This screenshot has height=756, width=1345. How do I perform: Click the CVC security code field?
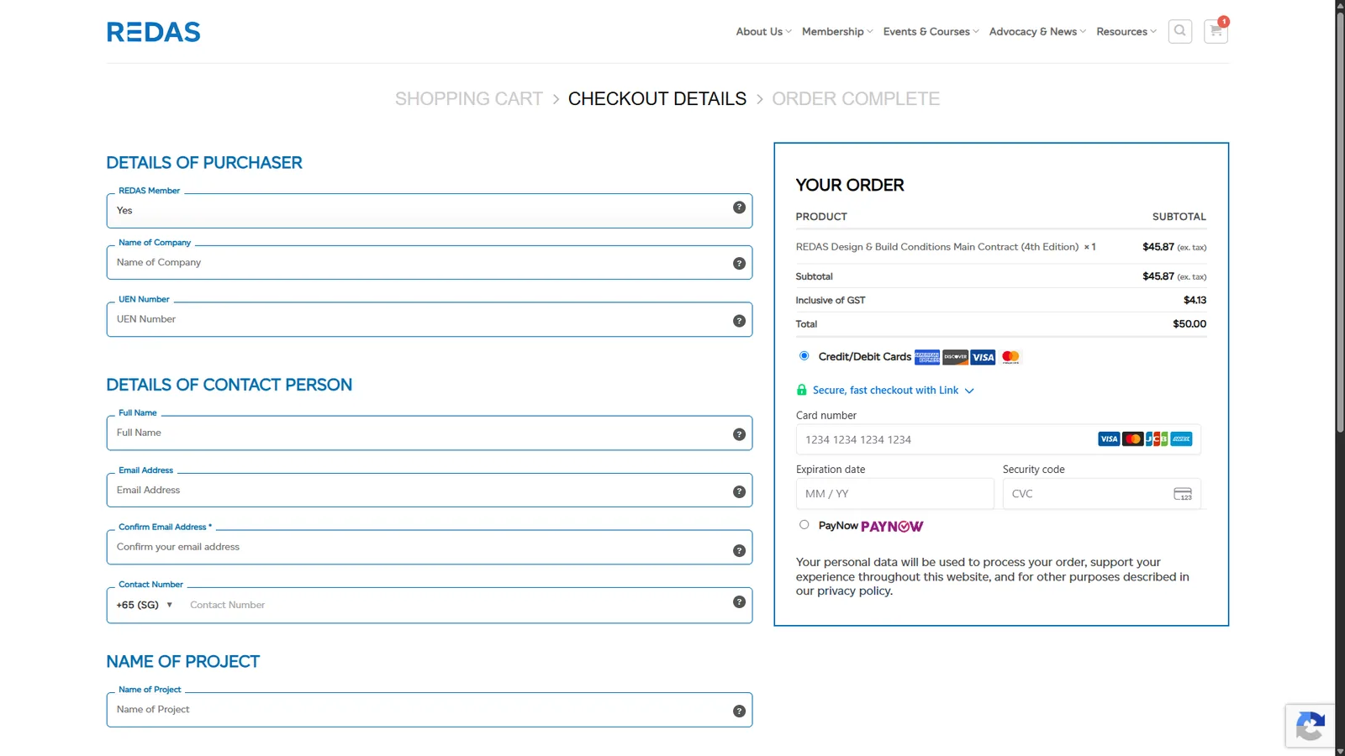[1101, 494]
